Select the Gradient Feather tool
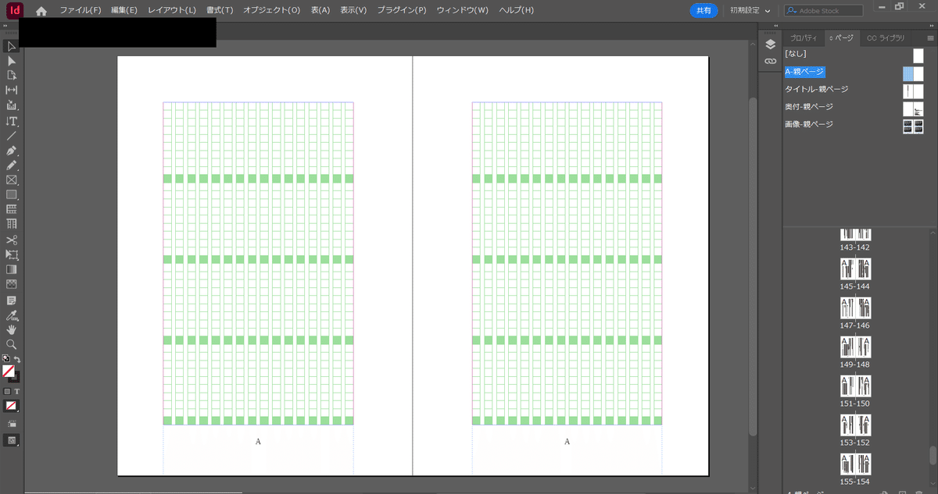 12,284
